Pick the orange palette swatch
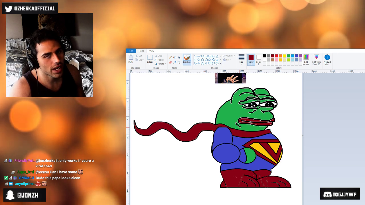365x205 pixels. point(281,56)
